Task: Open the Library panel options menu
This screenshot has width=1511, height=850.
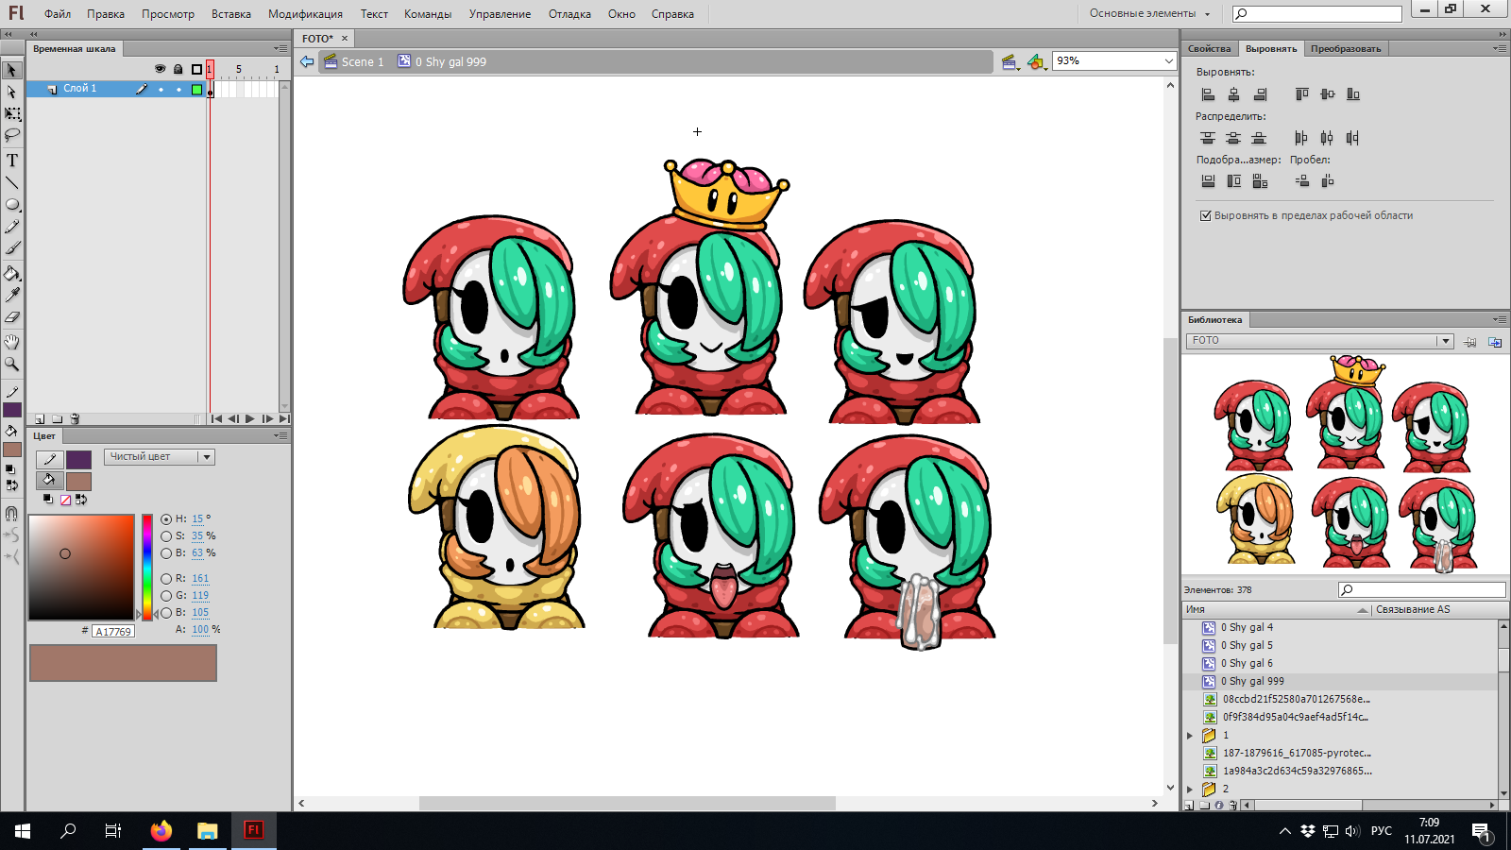Action: tap(1500, 319)
